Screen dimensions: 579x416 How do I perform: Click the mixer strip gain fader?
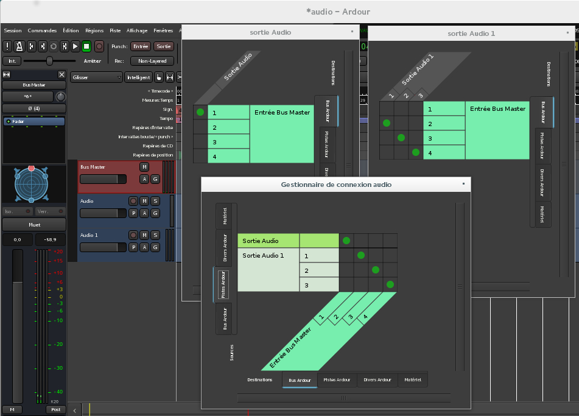(x=18, y=326)
